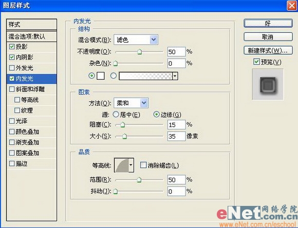The image size is (298, 228).
Task: Click the 范围 value field showing 50
Action: (176, 180)
